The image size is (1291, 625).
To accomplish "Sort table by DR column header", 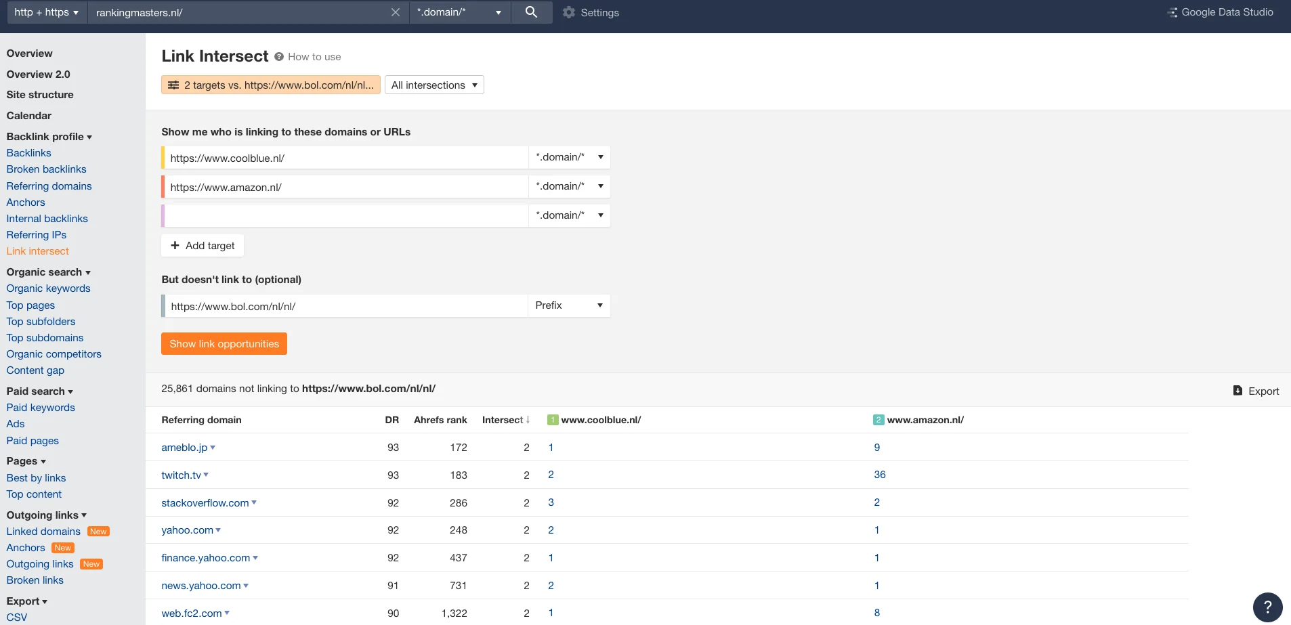I will click(391, 420).
